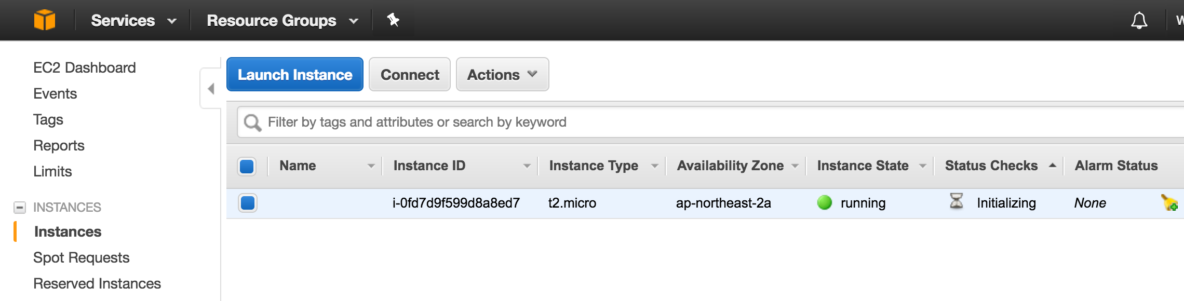Click the create alarm bell icon

pos(1169,202)
